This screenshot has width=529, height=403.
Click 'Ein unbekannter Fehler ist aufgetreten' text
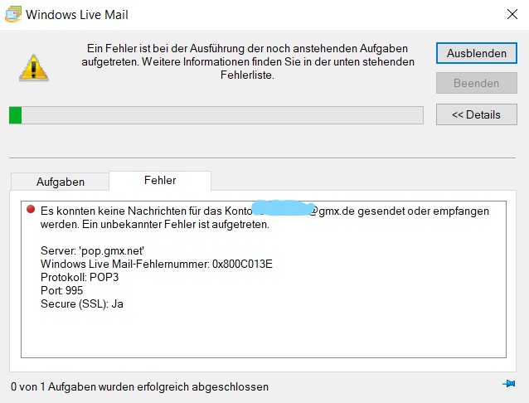176,224
